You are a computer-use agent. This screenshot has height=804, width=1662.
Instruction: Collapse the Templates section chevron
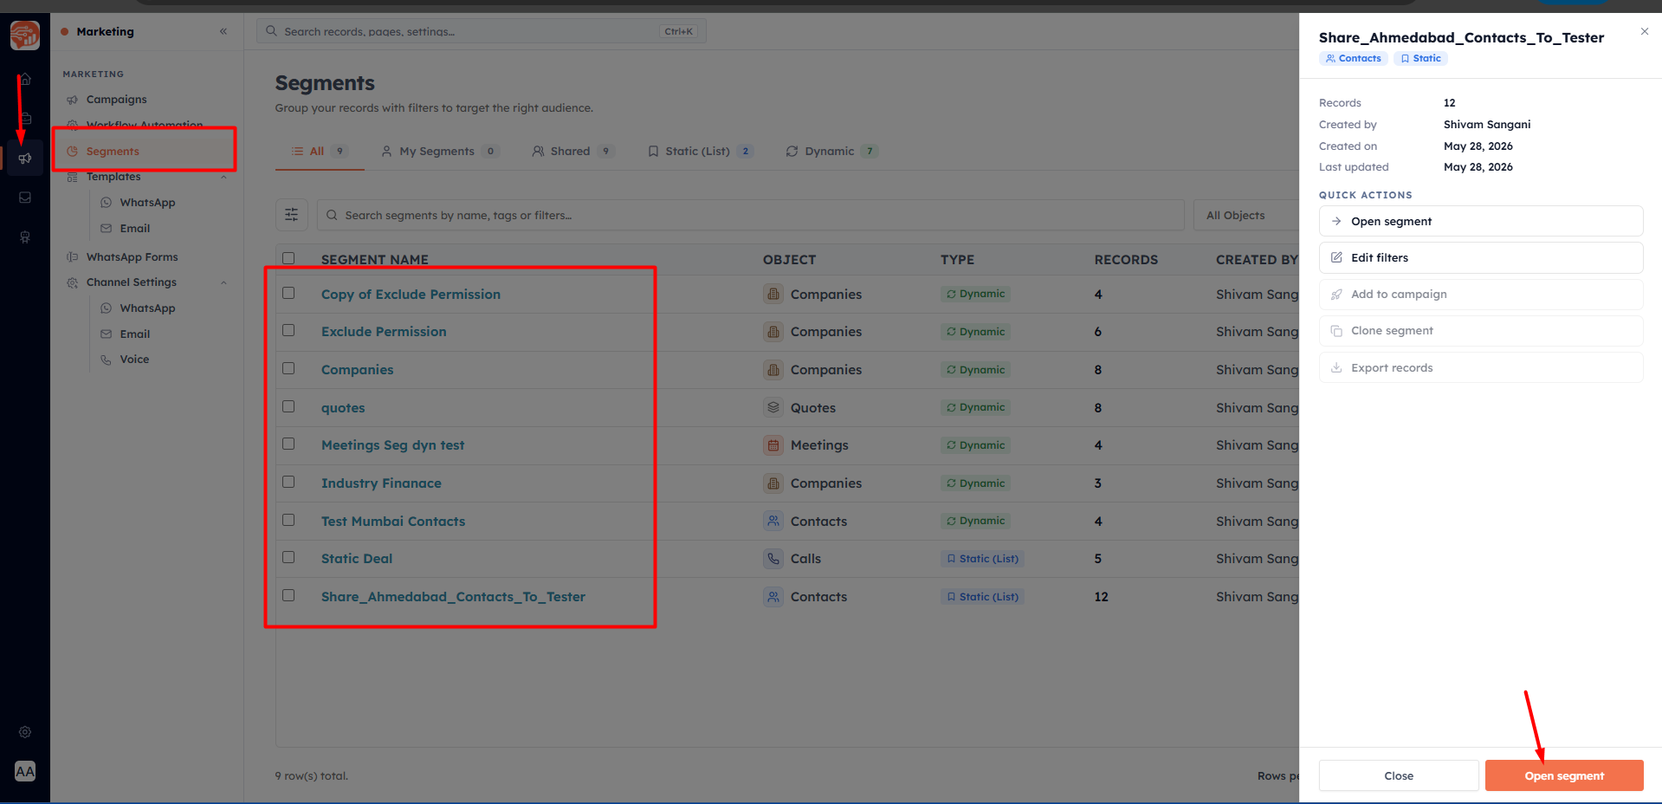(223, 177)
